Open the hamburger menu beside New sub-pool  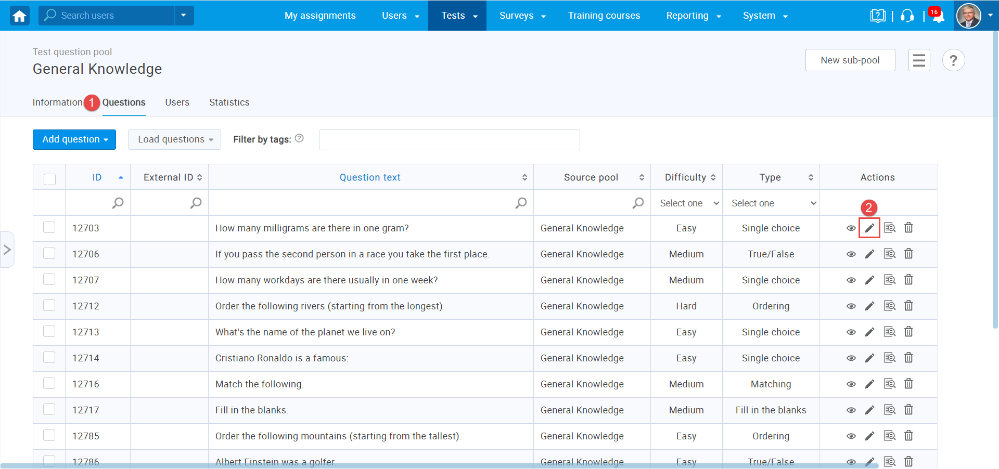point(919,60)
